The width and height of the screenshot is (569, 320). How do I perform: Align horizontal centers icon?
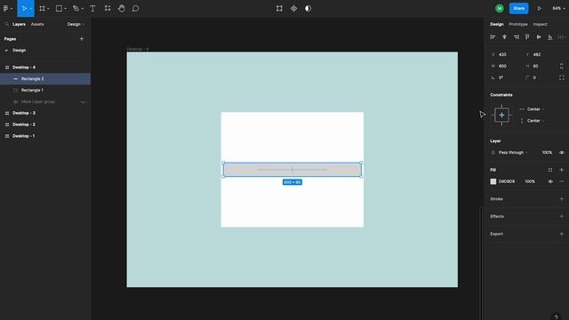pyautogui.click(x=504, y=37)
